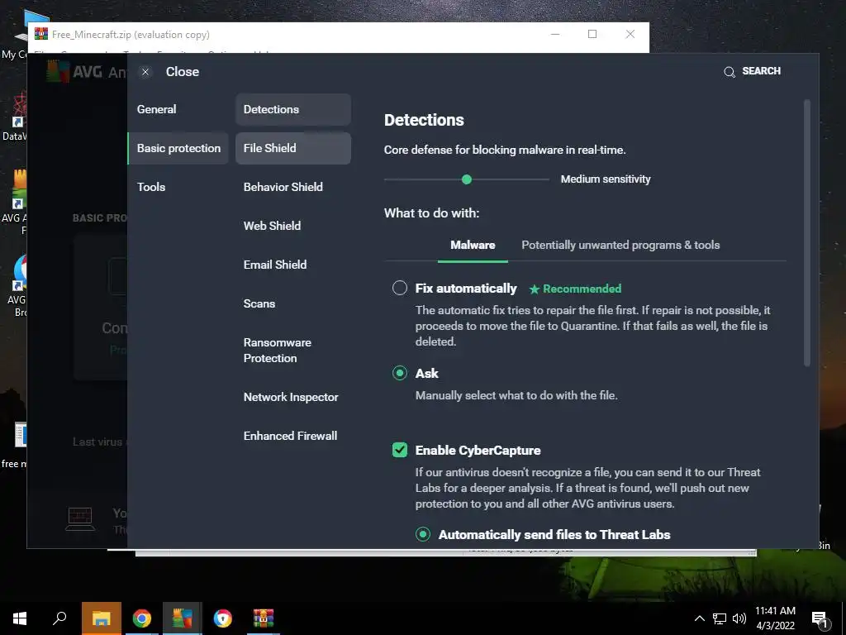Image resolution: width=846 pixels, height=635 pixels.
Task: Click the sensitivity slider handle
Action: [467, 179]
